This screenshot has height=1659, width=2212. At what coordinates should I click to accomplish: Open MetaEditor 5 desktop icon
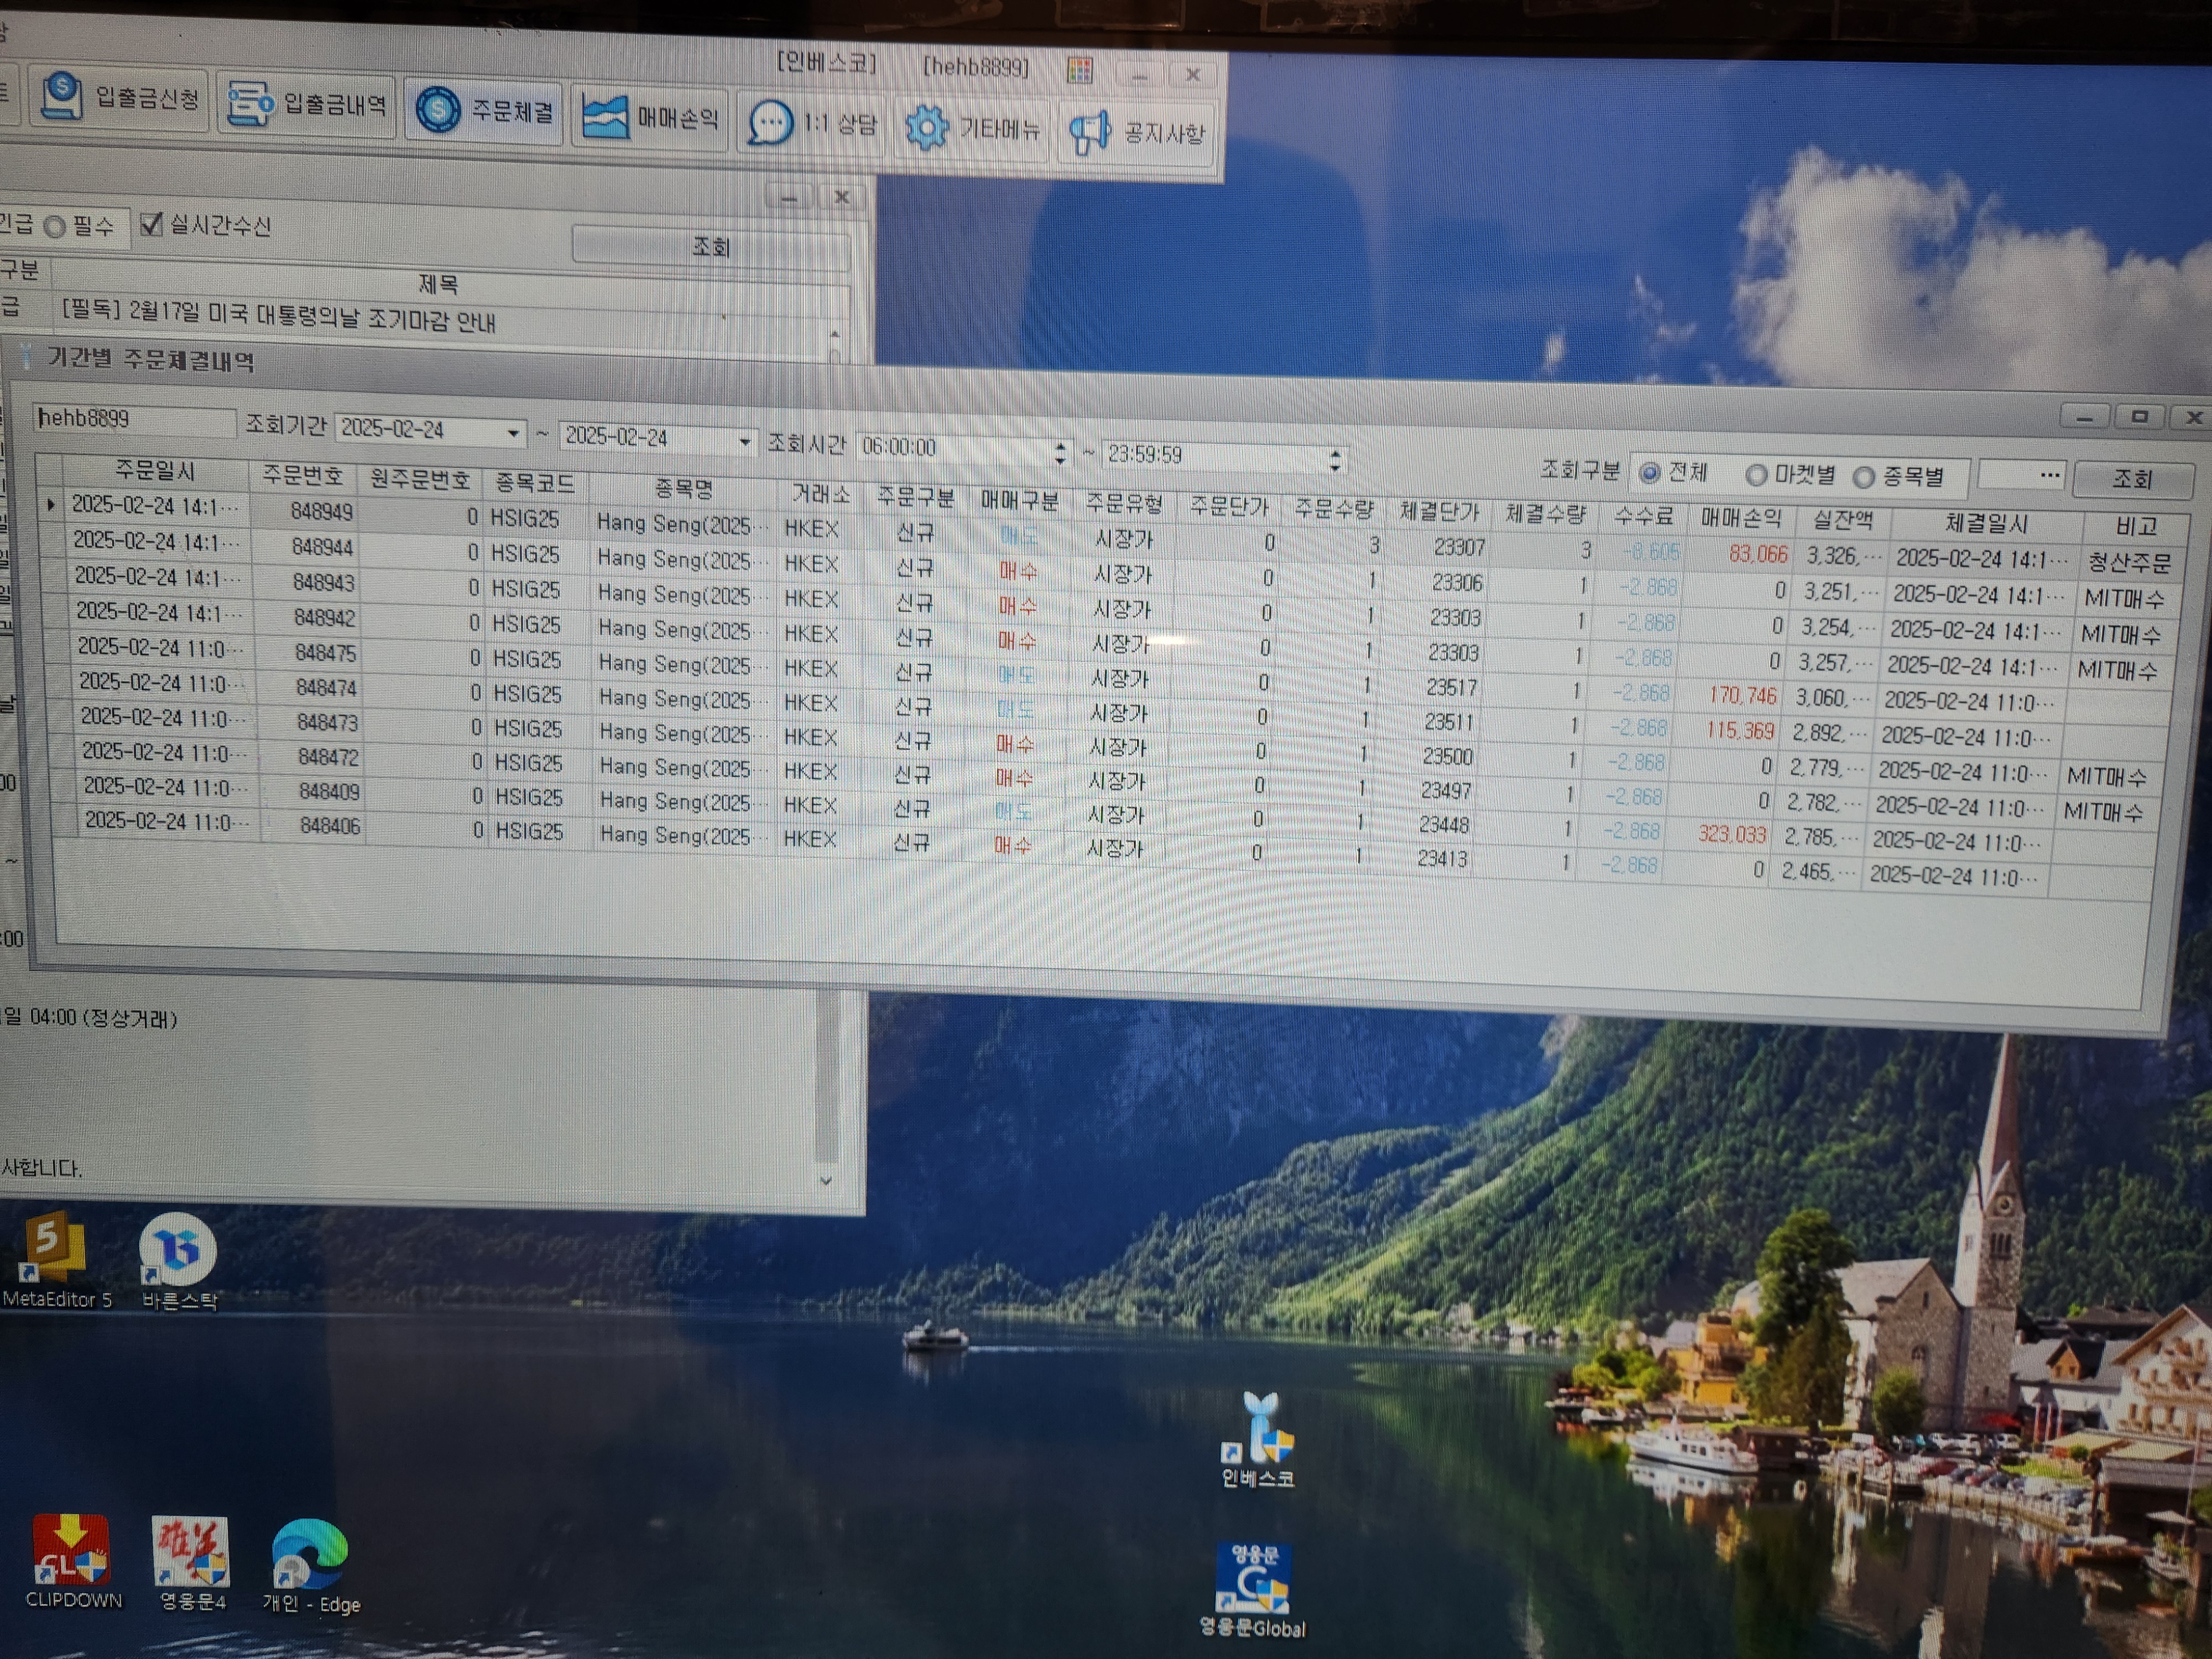click(x=56, y=1260)
